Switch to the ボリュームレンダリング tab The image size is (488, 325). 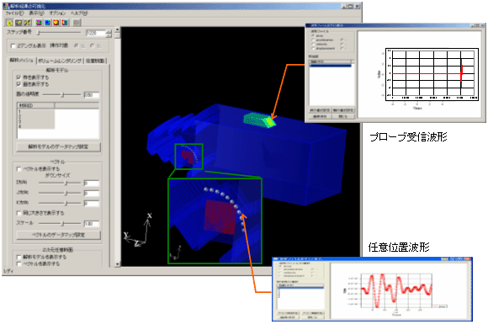60,61
